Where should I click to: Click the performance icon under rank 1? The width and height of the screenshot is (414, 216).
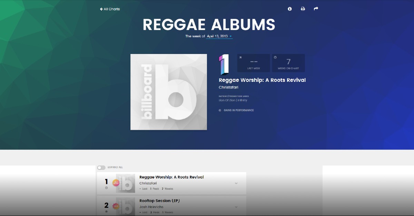tap(106, 188)
